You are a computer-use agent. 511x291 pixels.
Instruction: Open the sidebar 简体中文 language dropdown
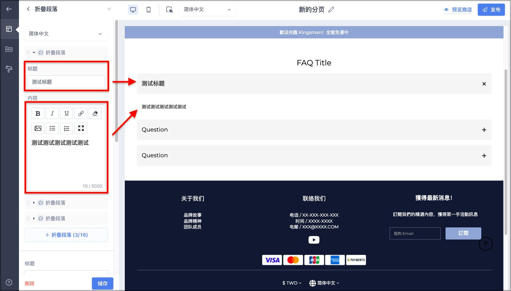tap(66, 34)
